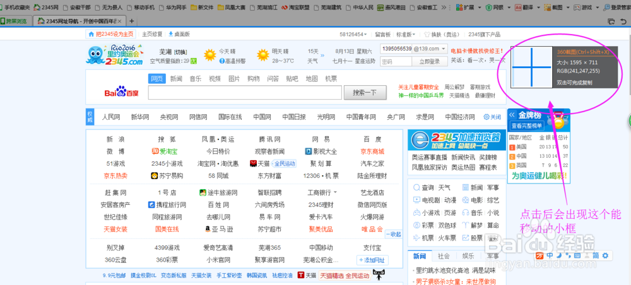
Task: Collapse the site list with 收起
Action: (393, 234)
